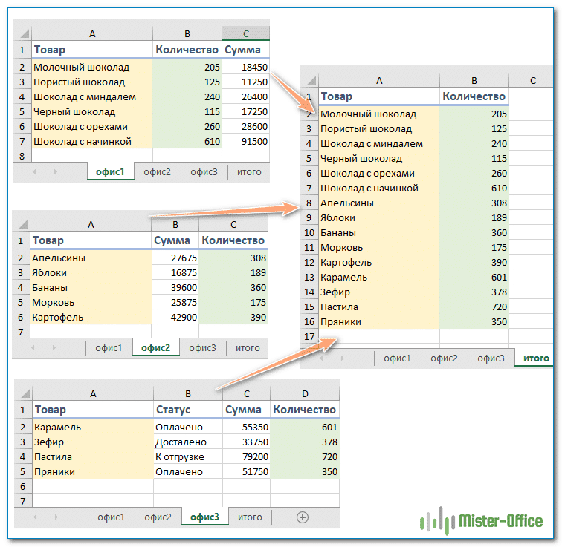Screen dimensions: 562x547
Task: Click the new sheet plus icon beside итого tab
Action: coord(302,517)
